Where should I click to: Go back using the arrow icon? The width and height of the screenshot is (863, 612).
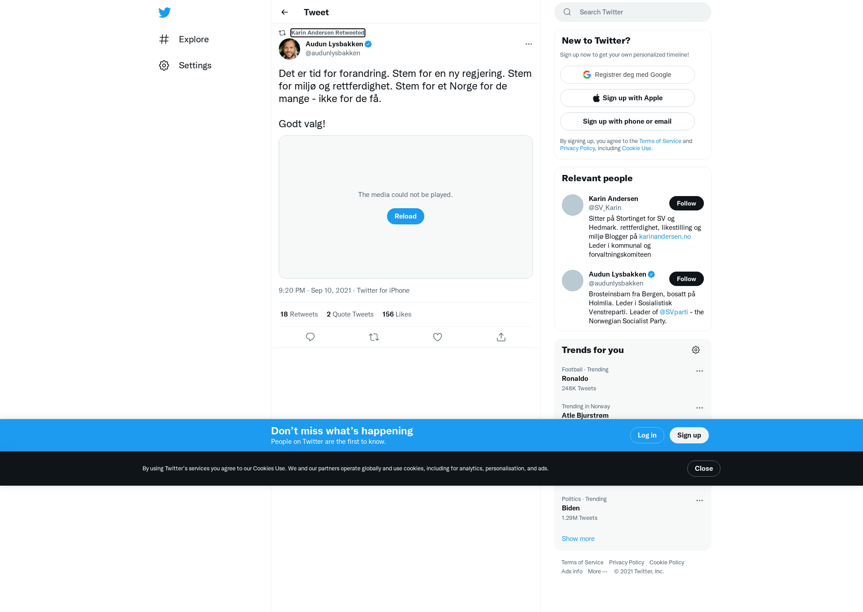click(285, 12)
